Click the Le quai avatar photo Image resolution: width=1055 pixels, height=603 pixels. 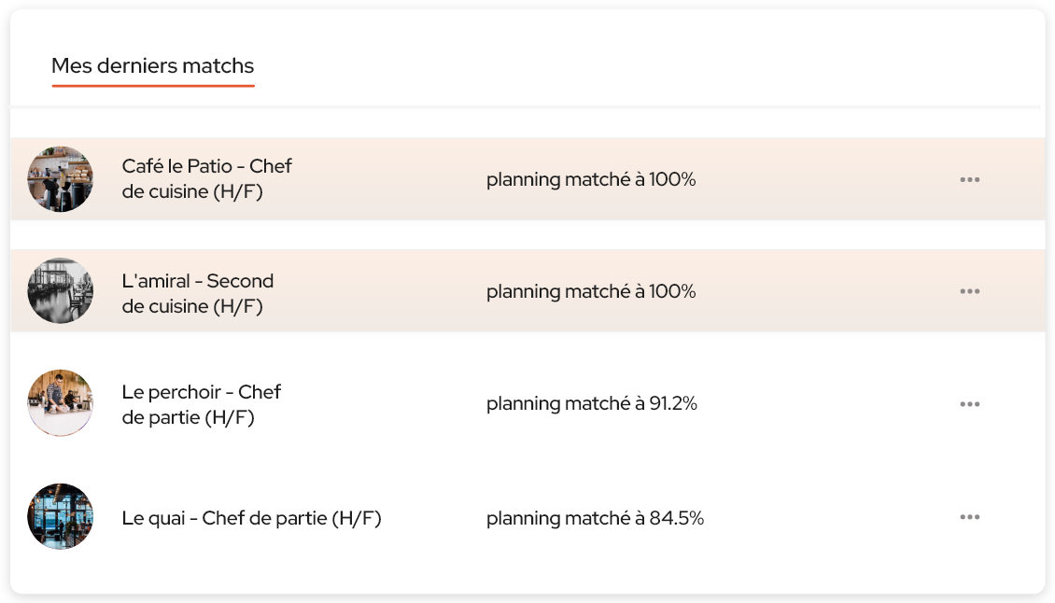(x=60, y=516)
